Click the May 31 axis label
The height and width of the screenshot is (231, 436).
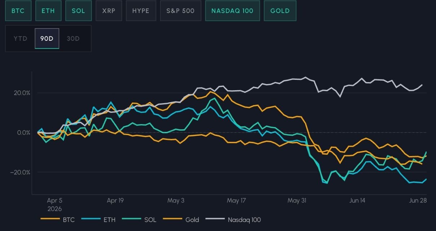(x=297, y=201)
